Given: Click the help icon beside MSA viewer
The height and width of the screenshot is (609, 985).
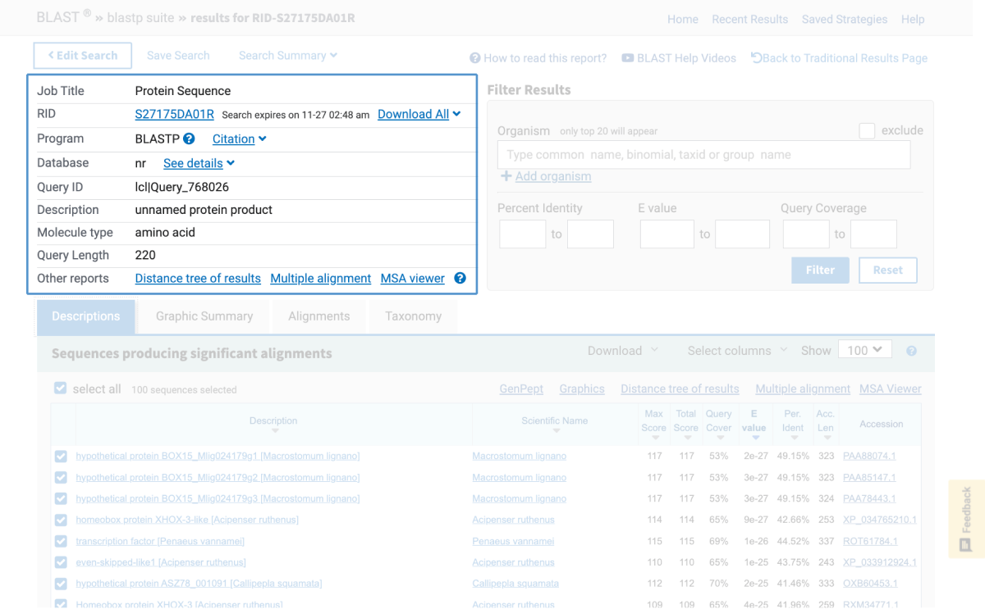Looking at the screenshot, I should tap(460, 279).
